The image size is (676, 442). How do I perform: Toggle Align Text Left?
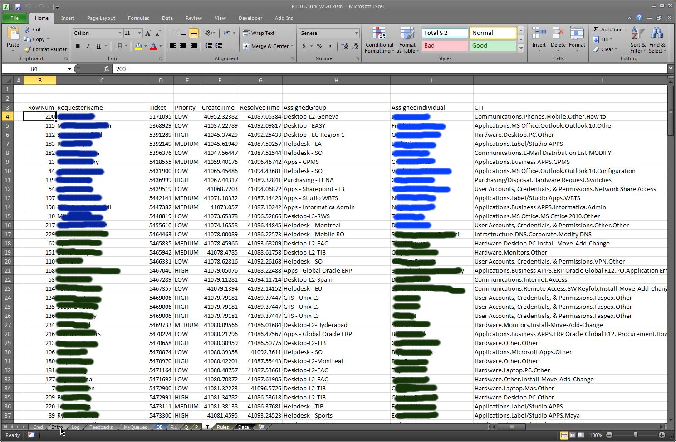pyautogui.click(x=172, y=46)
